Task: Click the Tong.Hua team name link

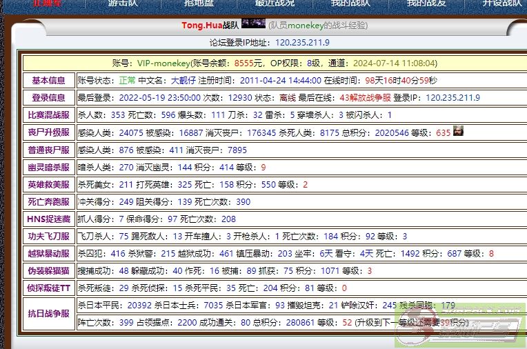Action: coord(200,25)
